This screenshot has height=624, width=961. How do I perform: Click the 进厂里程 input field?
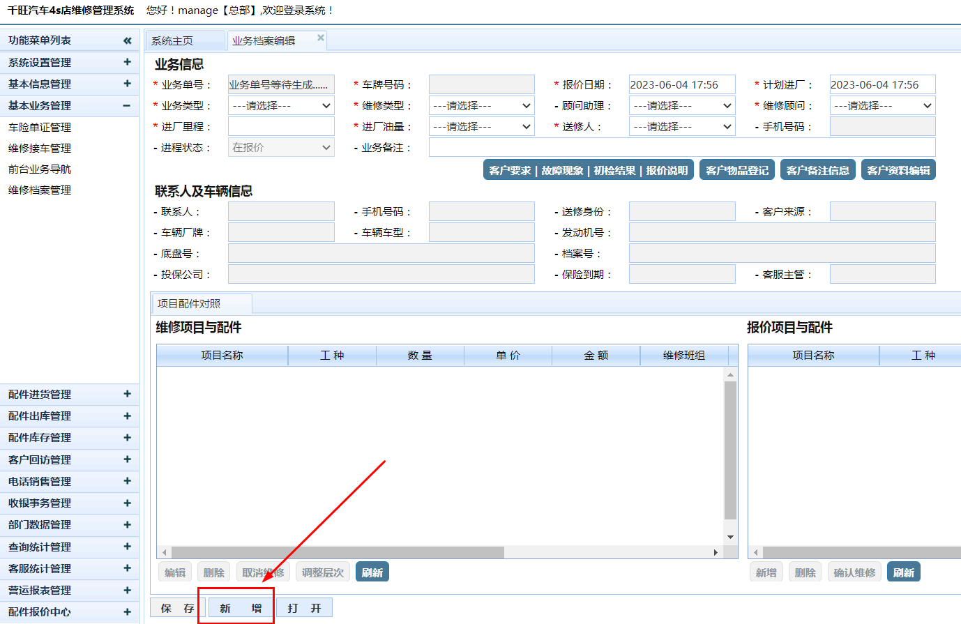[x=281, y=126]
